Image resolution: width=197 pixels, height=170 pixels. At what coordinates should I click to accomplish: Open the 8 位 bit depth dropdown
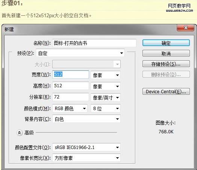point(106,108)
